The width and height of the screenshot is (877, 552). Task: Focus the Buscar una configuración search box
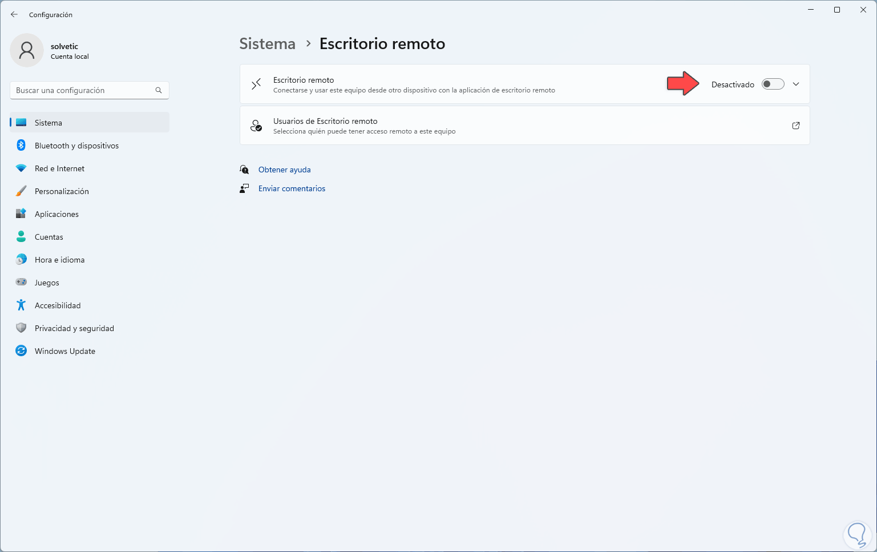83,90
